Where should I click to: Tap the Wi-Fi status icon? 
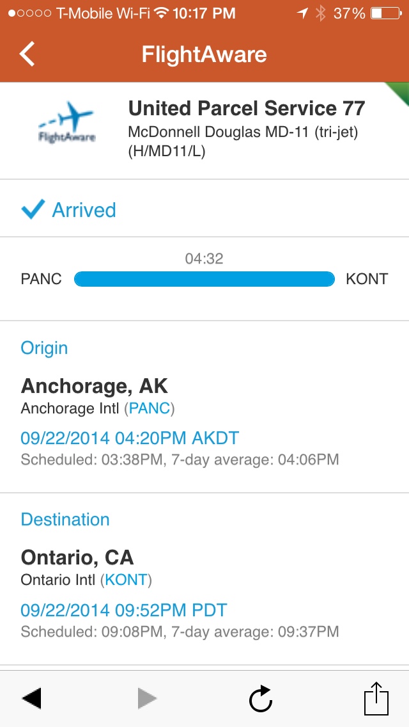click(x=161, y=13)
